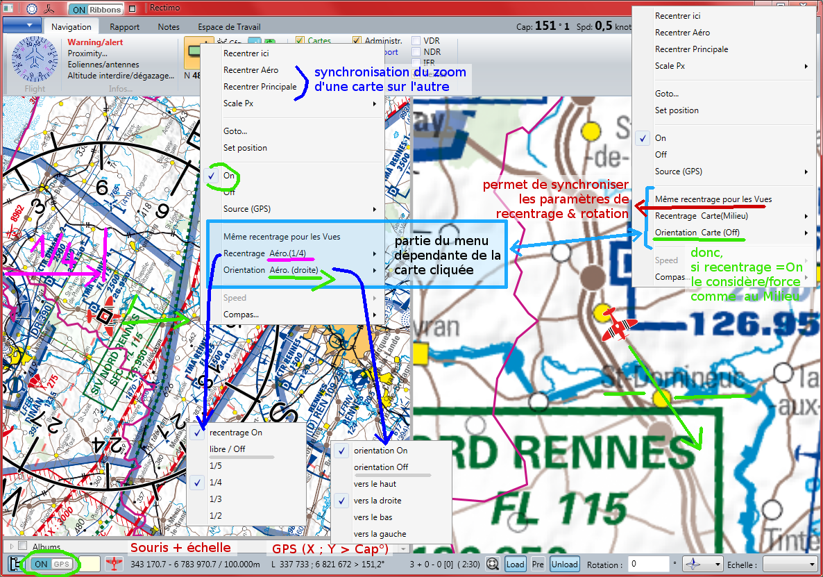The width and height of the screenshot is (823, 577).
Task: Click Recentrer Aéro in menu containing Recentrage Carte(Milieu)
Action: point(724,33)
